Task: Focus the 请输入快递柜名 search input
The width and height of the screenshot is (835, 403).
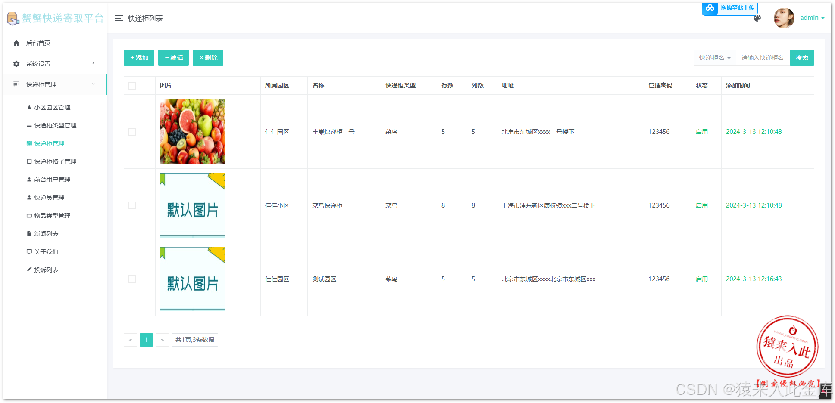Action: [x=763, y=58]
